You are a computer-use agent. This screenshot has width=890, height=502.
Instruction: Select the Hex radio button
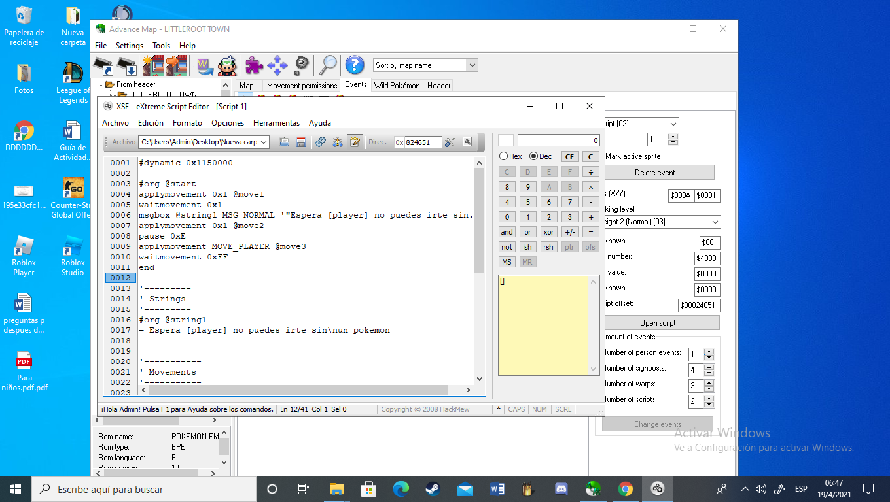(x=503, y=156)
